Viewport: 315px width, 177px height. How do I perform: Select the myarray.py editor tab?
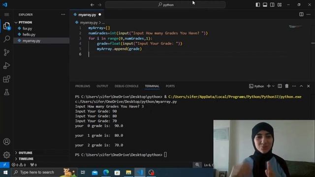pos(87,15)
